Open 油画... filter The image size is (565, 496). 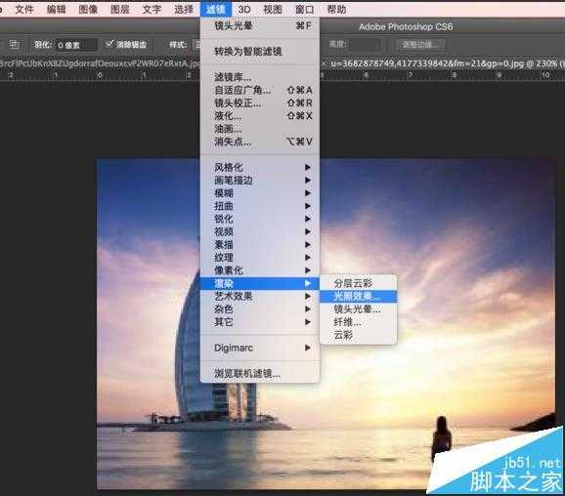tap(260, 129)
